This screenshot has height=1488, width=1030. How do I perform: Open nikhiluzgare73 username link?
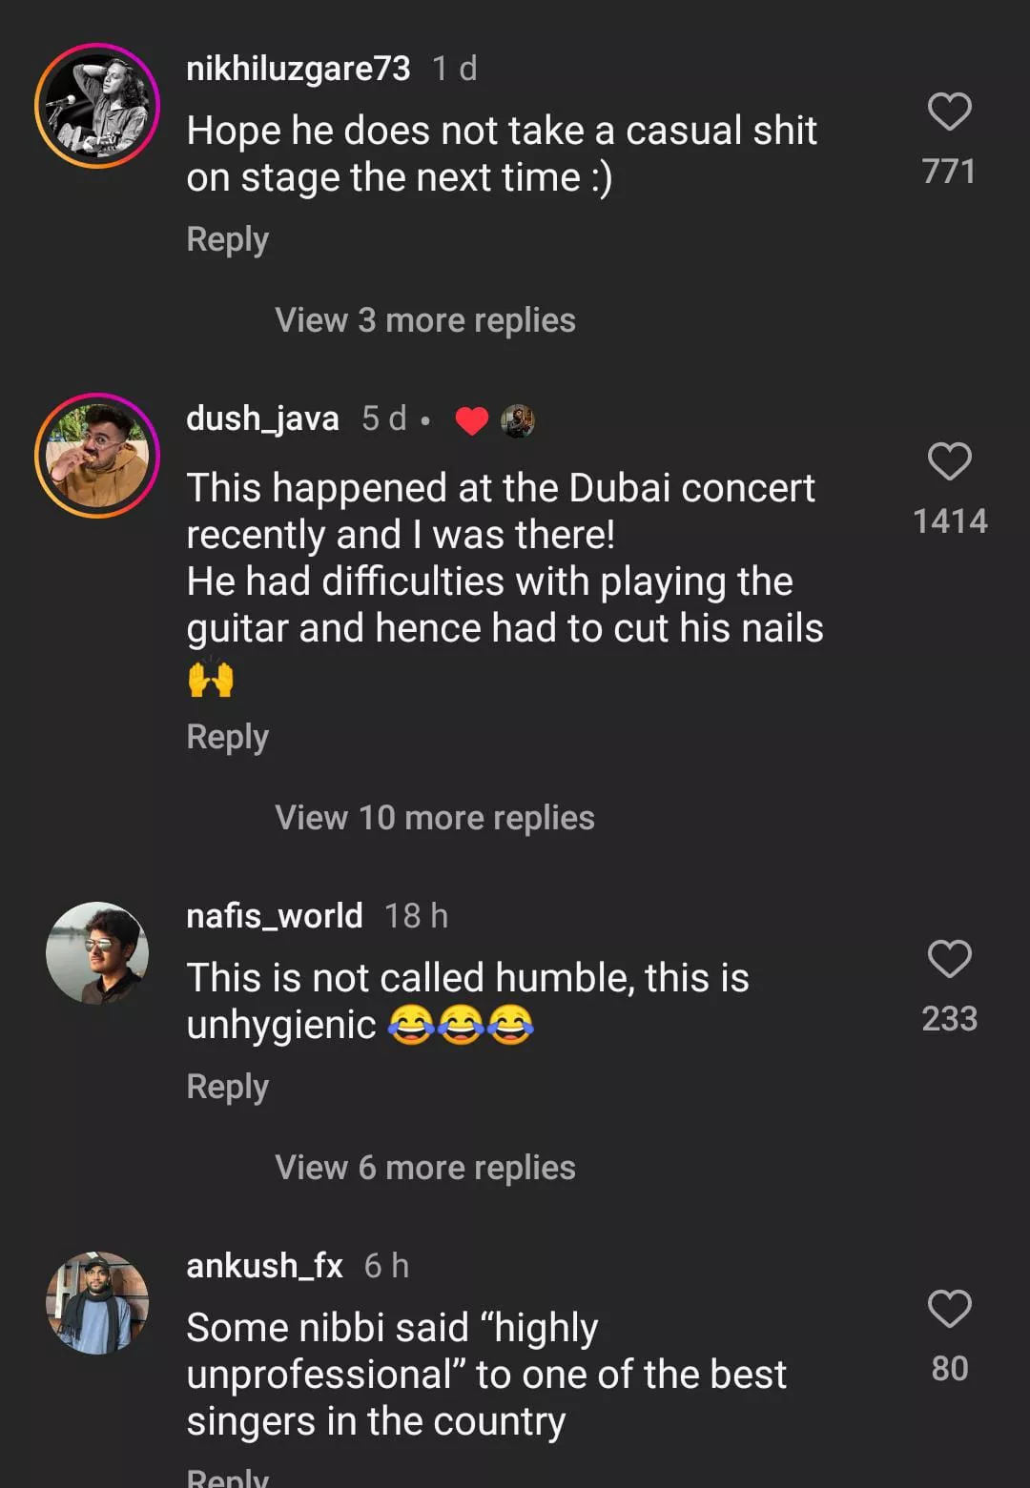point(298,69)
